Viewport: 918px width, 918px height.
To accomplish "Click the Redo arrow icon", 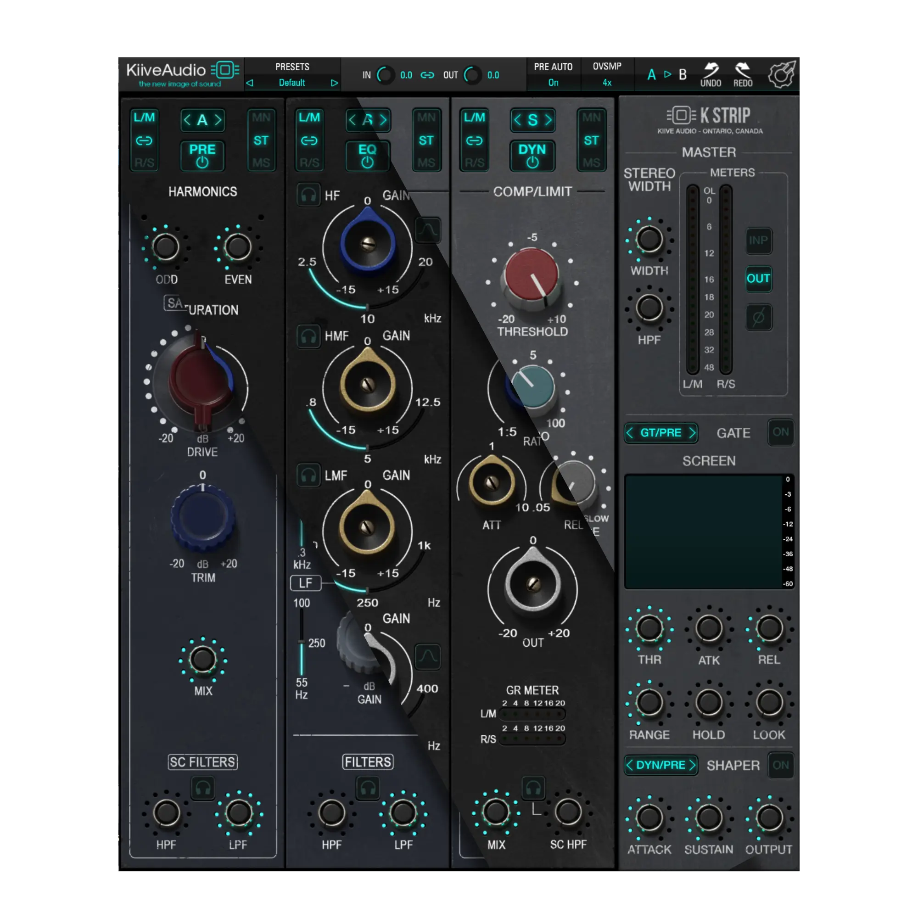I will [x=742, y=70].
